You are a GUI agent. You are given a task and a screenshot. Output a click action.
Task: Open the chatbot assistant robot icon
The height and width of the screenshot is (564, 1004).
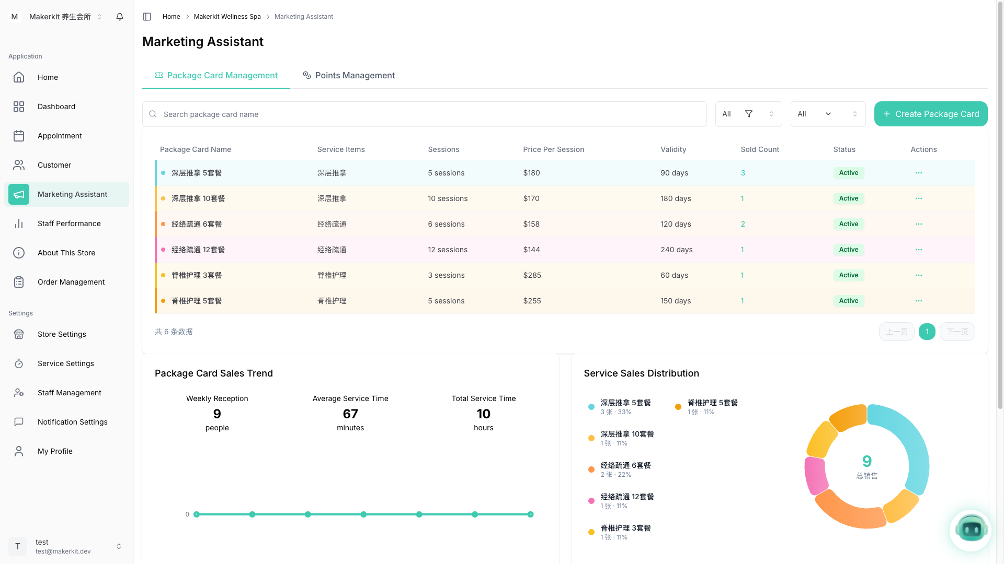tap(971, 530)
